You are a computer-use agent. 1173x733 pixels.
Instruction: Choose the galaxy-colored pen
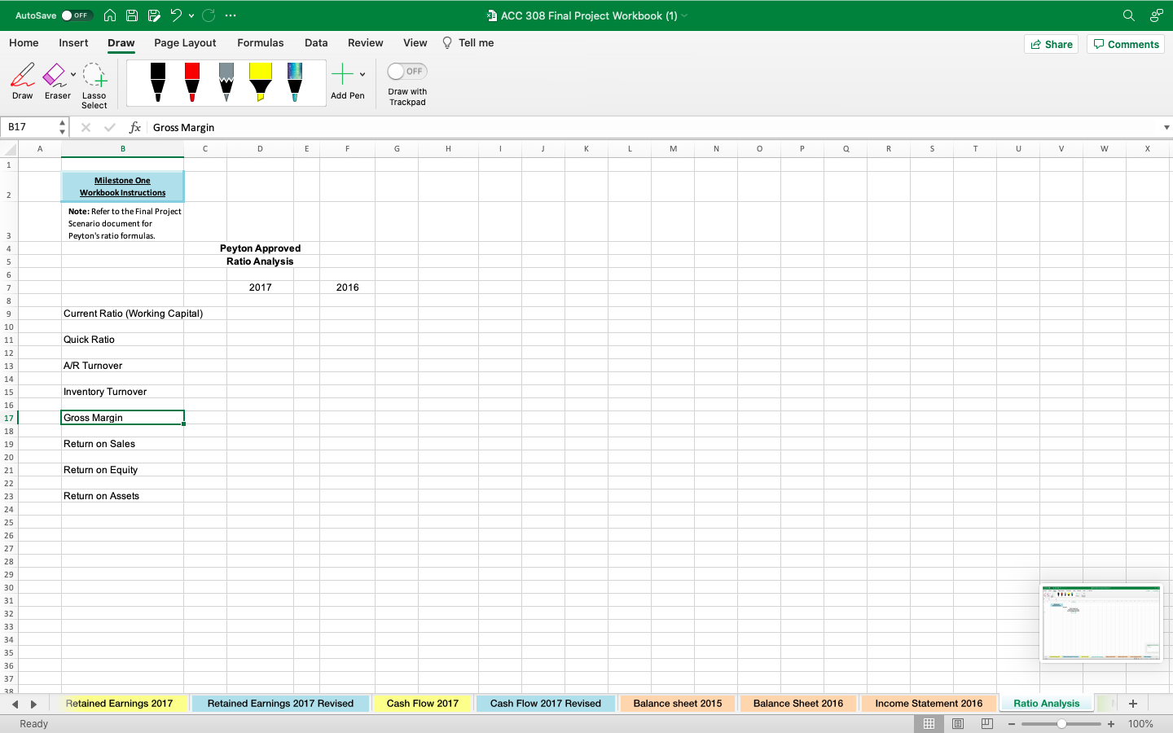click(295, 82)
